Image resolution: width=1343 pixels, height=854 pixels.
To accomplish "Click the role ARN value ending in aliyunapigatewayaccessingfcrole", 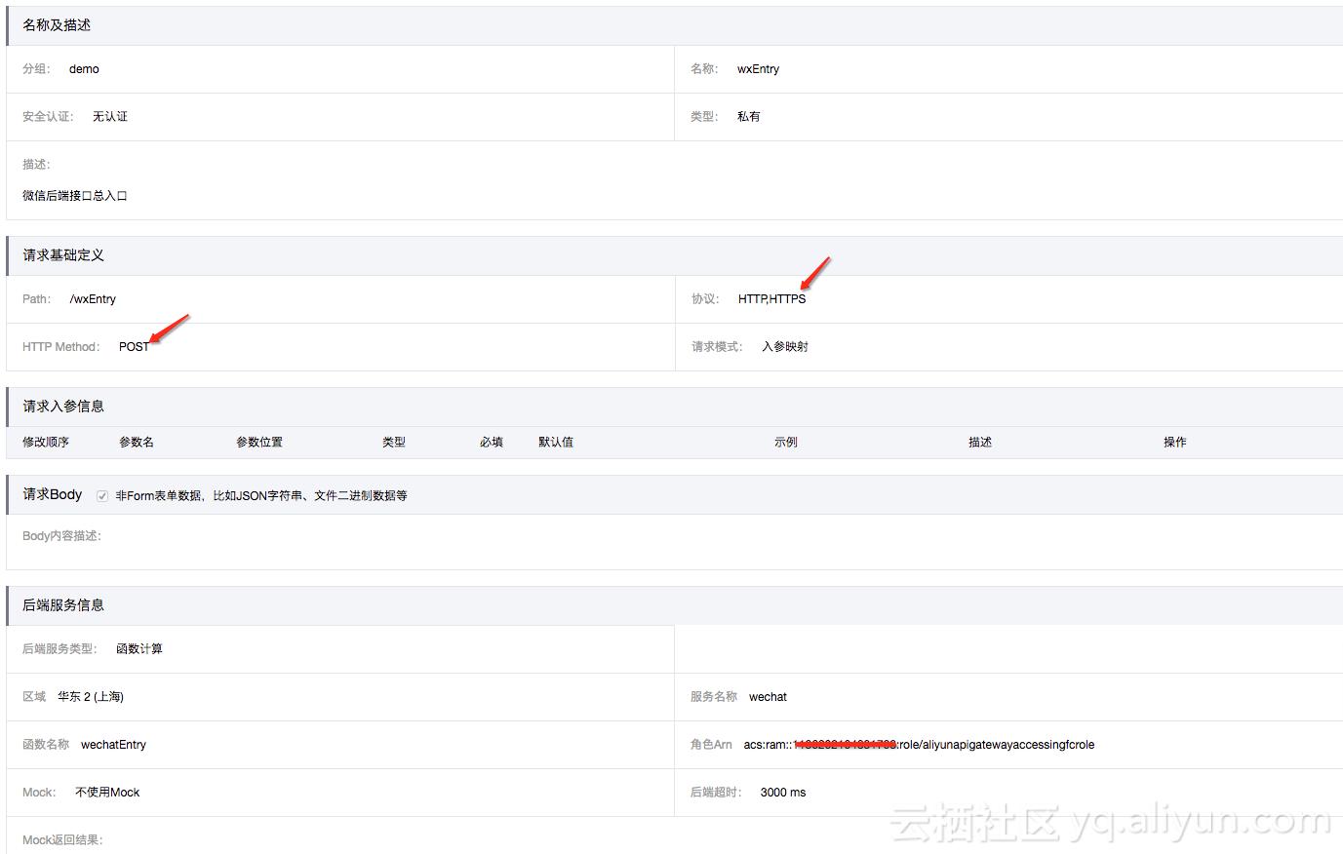I will coord(919,745).
